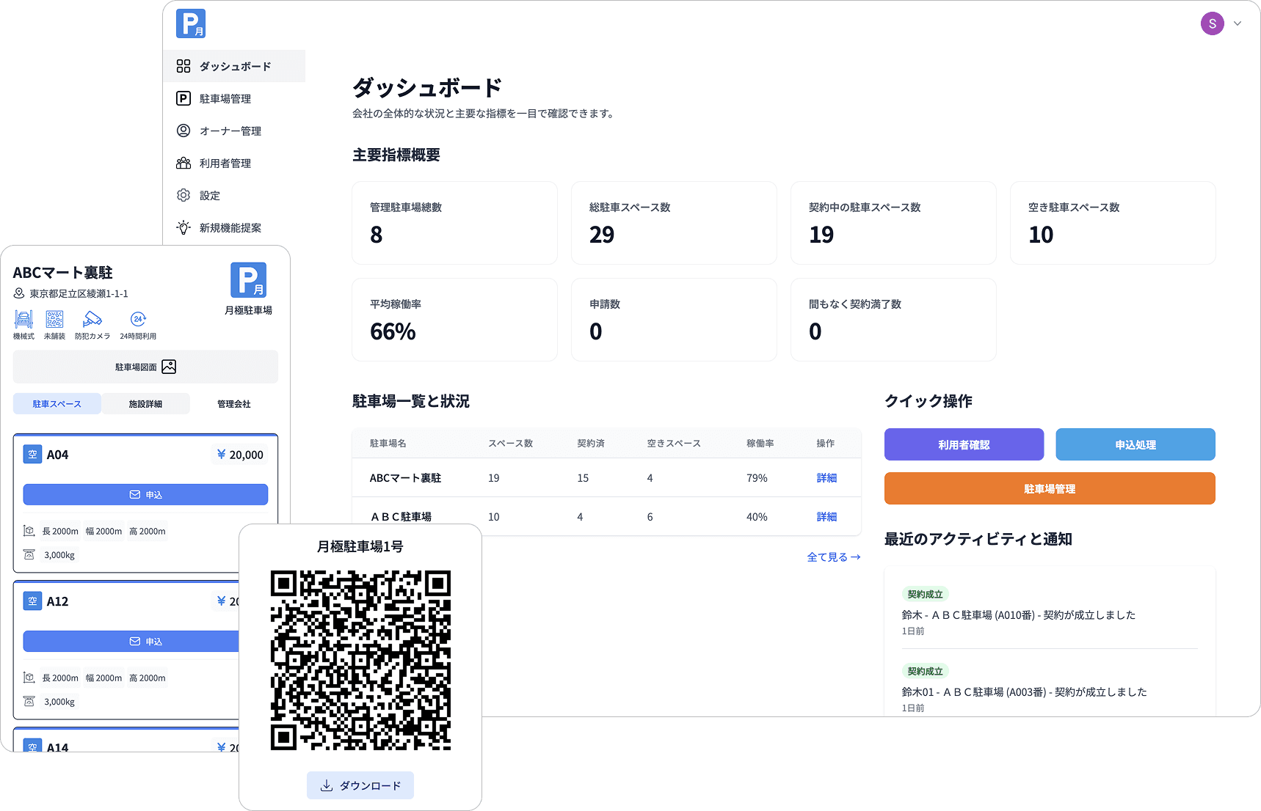Viewport: 1261px width, 811px height.
Task: Download the QR code with ダウンロード
Action: (360, 785)
